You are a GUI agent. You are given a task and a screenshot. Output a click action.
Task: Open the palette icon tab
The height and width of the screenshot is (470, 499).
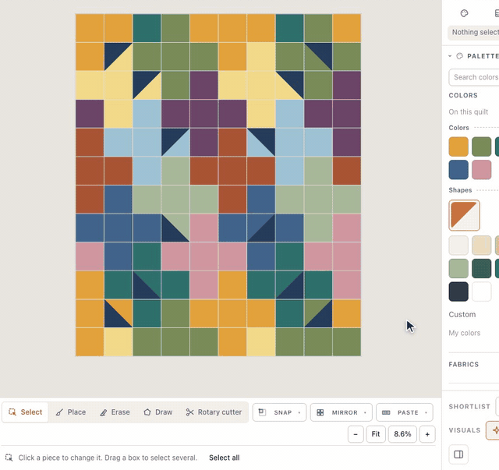(465, 13)
